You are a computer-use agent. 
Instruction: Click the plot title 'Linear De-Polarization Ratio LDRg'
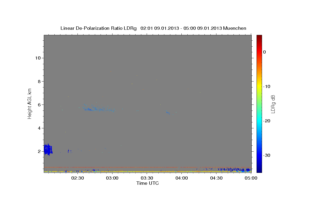pos(98,28)
